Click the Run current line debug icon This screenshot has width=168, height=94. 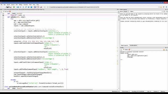tap(20, 7)
